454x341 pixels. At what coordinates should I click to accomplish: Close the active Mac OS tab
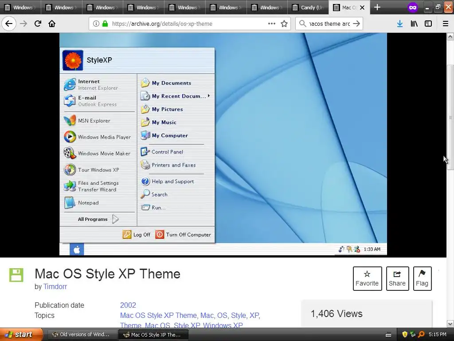coord(362,8)
